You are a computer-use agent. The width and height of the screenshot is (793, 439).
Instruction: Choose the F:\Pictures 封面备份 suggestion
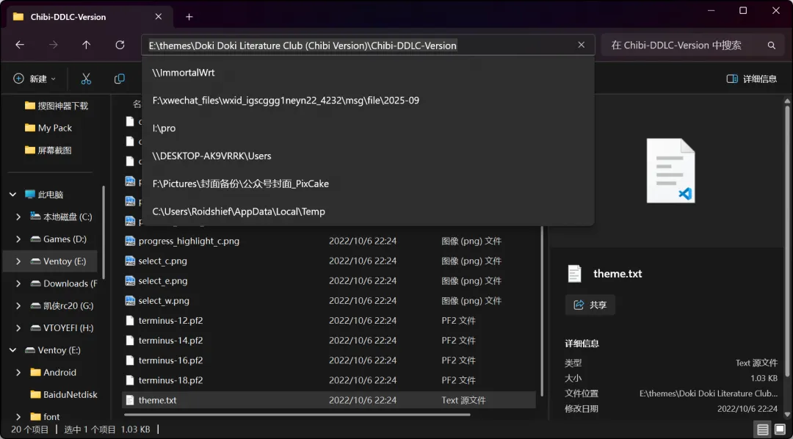tap(368, 184)
